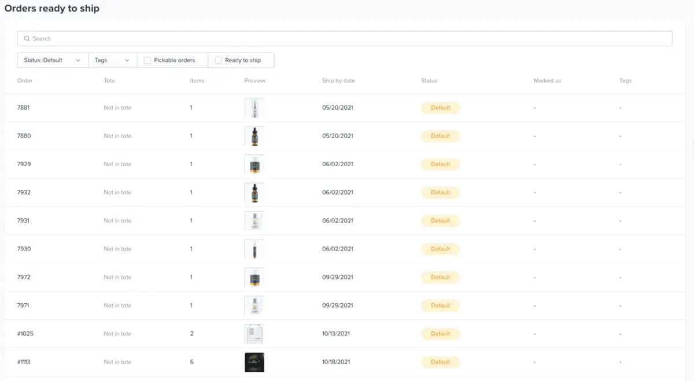The height and width of the screenshot is (381, 694).
Task: View preview thumbnail of order 7930
Action: click(254, 249)
